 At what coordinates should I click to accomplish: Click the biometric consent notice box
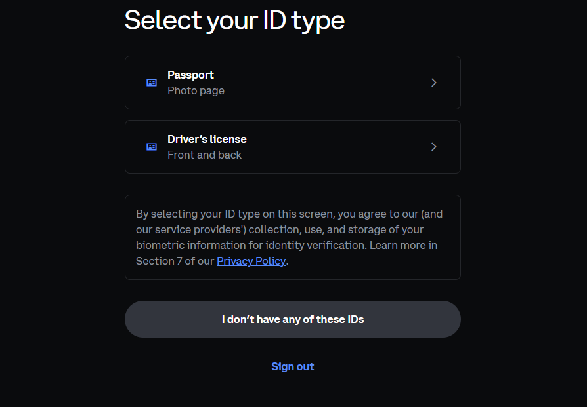(293, 237)
